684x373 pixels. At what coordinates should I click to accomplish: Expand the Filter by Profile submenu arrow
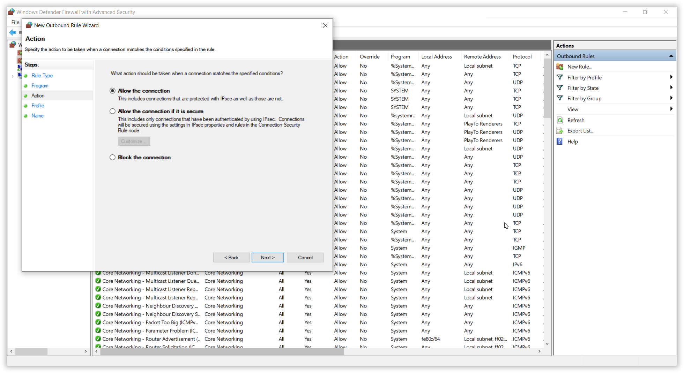(671, 77)
